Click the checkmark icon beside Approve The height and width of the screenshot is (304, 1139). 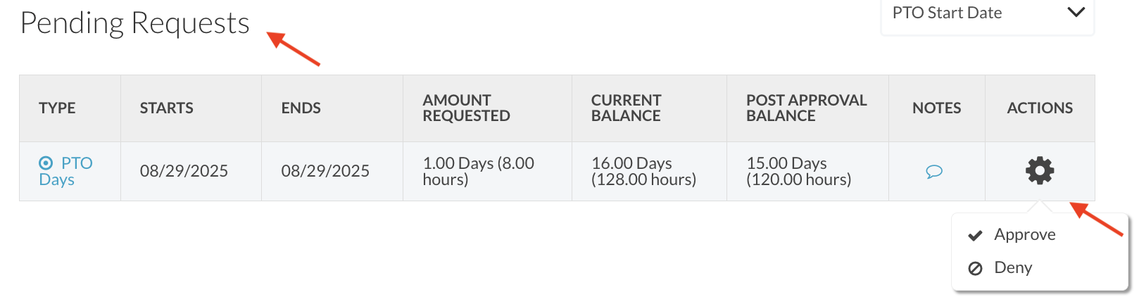(975, 236)
